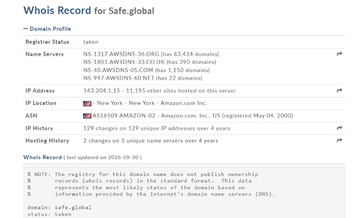Image resolution: width=355 pixels, height=218 pixels.
Task: Click the 'domain: safe.global' raw record line
Action: pos(59,208)
